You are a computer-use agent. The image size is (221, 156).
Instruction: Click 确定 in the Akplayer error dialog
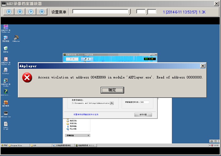point(112,90)
